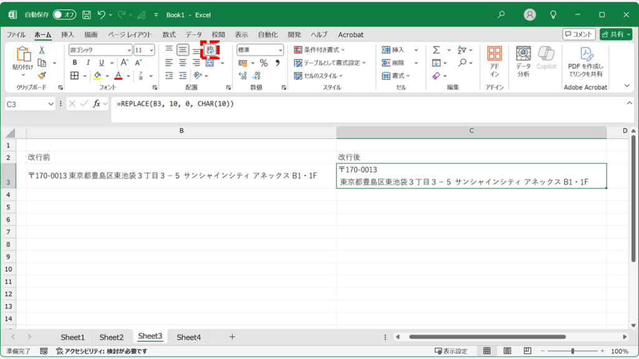The height and width of the screenshot is (359, 639).
Task: Click the Paste clipboard icon
Action: tap(23, 54)
